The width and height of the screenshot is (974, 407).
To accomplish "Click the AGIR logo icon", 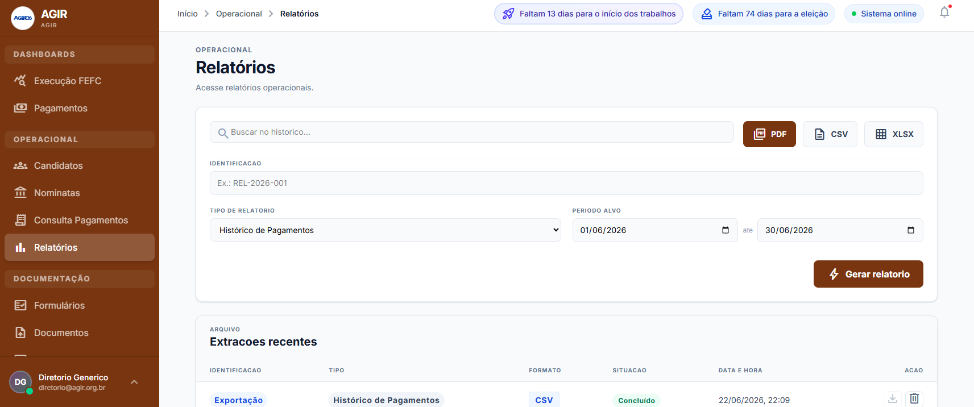I will (x=23, y=18).
